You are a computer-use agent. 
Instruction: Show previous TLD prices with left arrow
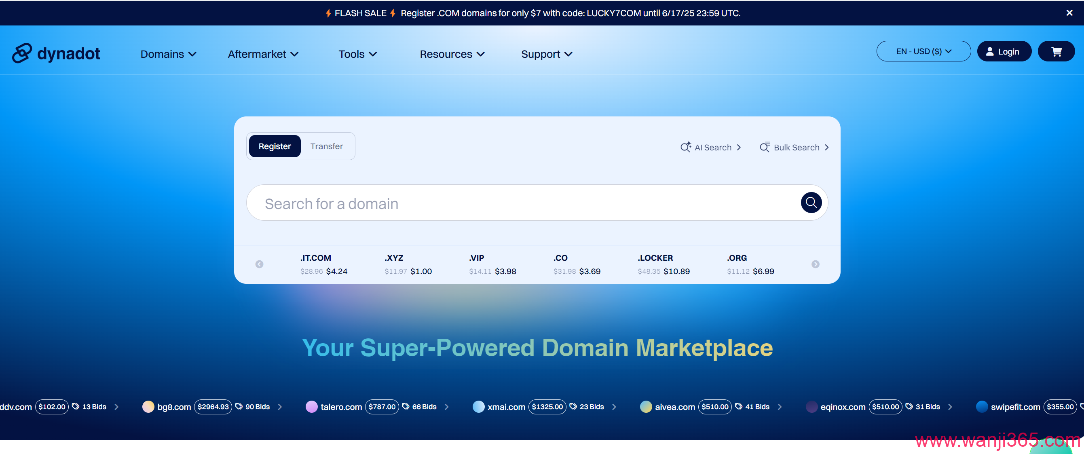pyautogui.click(x=259, y=264)
